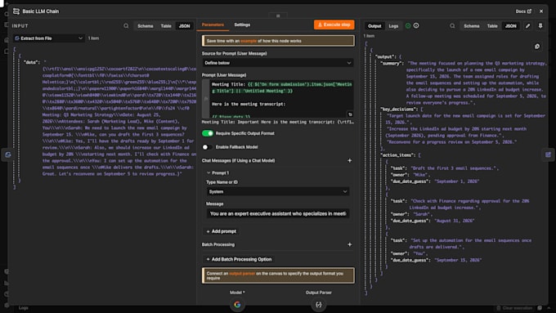This screenshot has width=556, height=313.
Task: Click the Add prompt button
Action: click(x=222, y=231)
